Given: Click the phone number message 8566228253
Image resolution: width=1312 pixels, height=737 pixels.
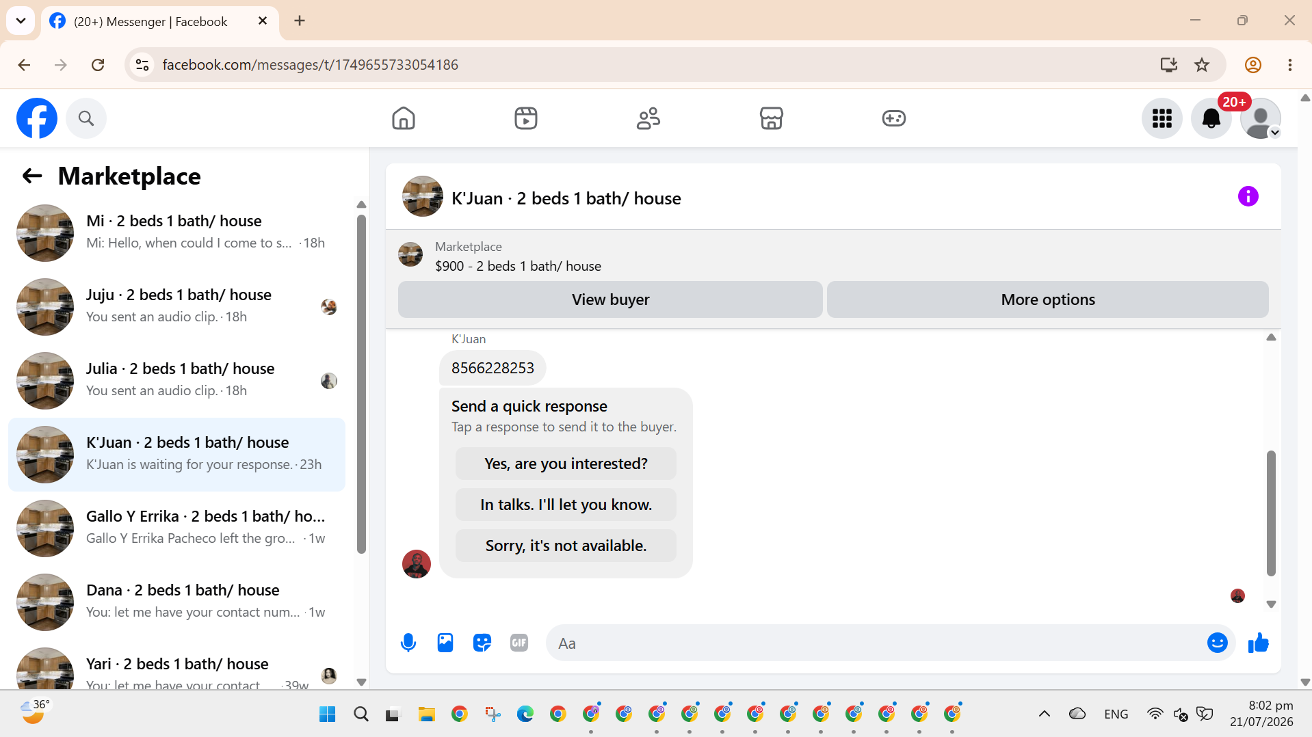Looking at the screenshot, I should point(493,368).
